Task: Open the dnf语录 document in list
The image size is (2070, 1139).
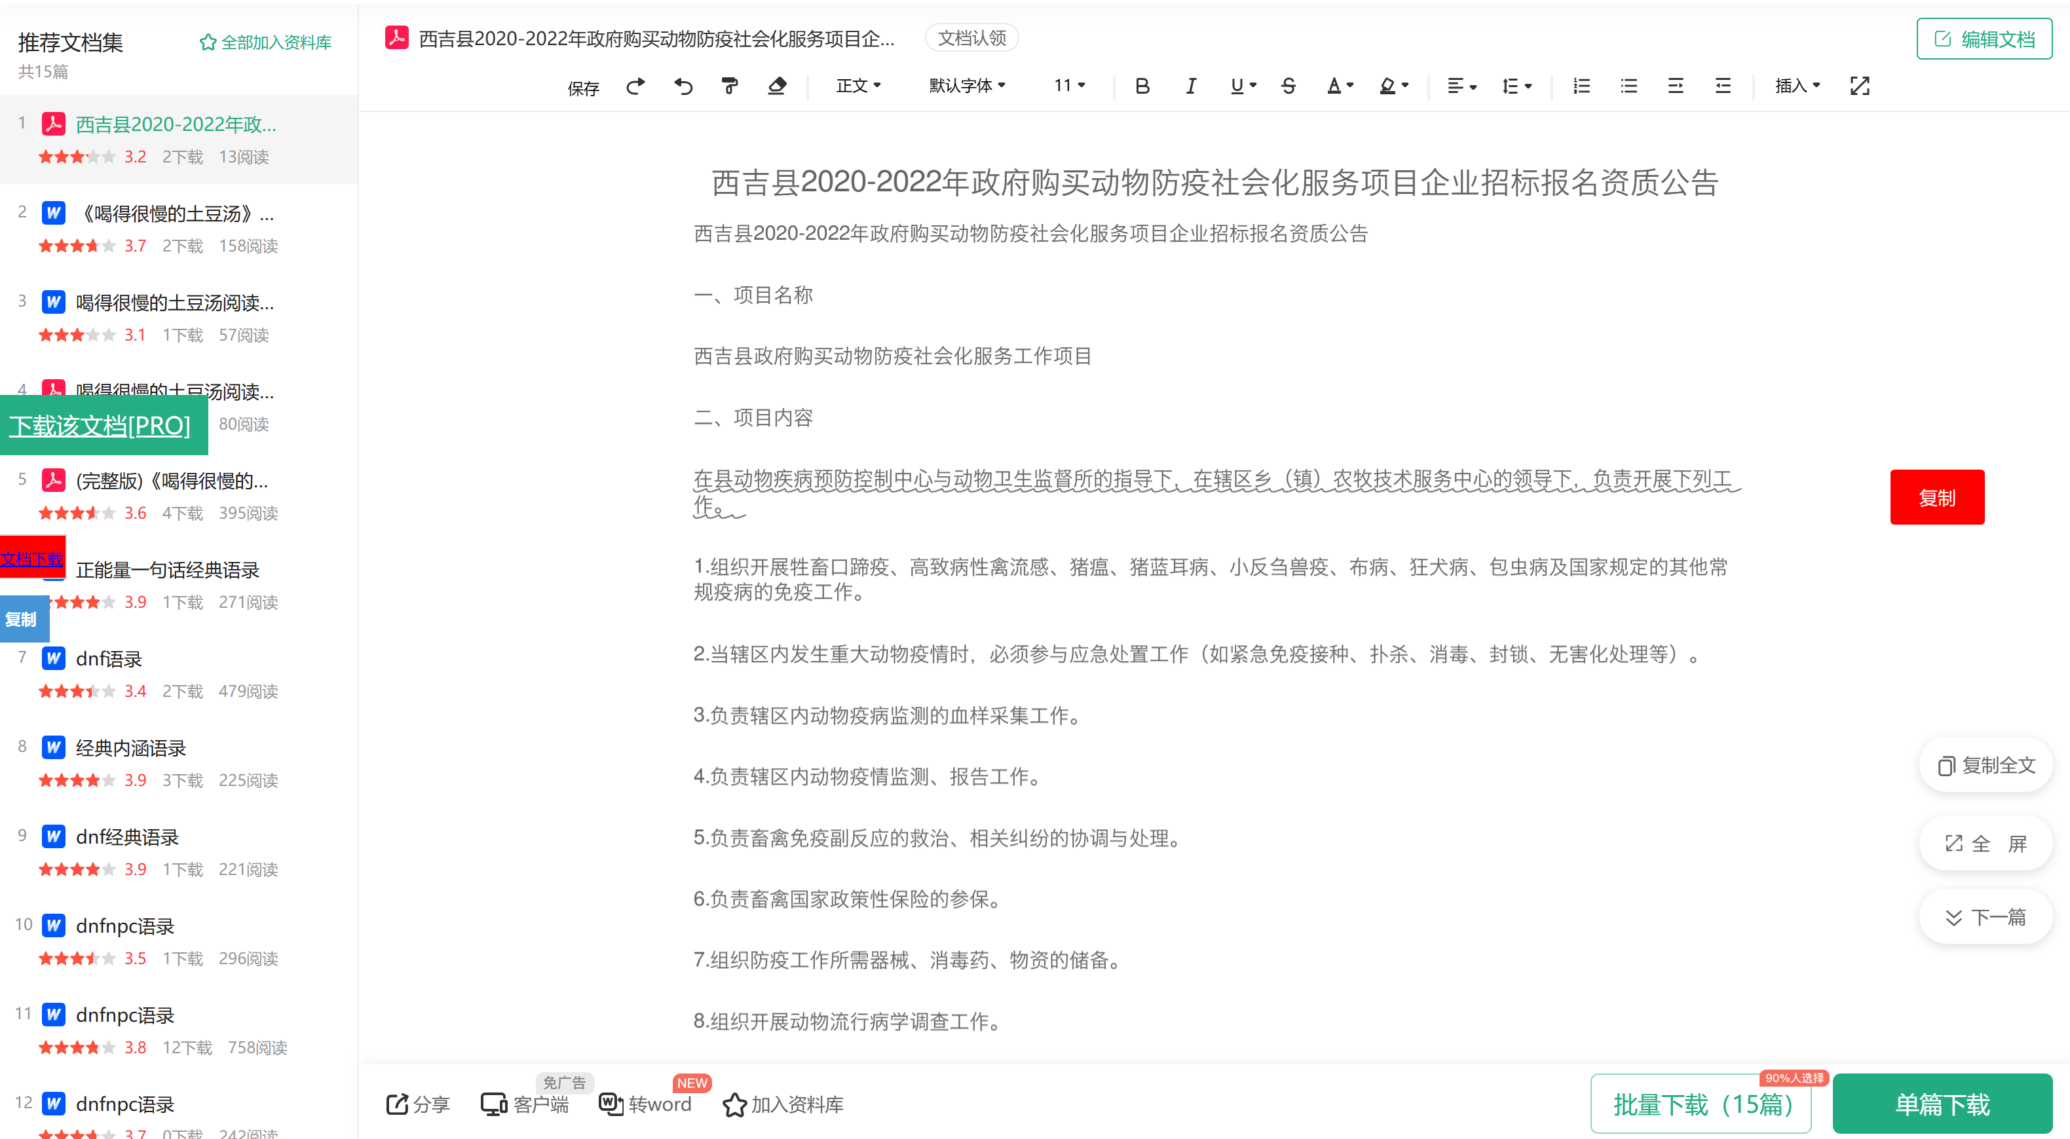Action: coord(109,659)
